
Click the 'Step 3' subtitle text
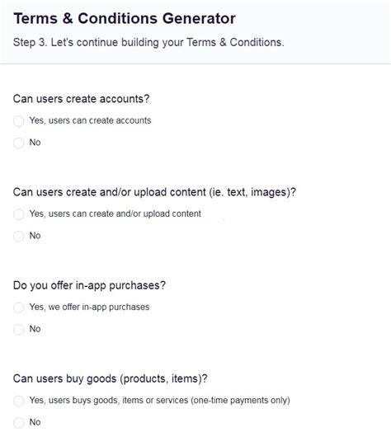point(148,42)
